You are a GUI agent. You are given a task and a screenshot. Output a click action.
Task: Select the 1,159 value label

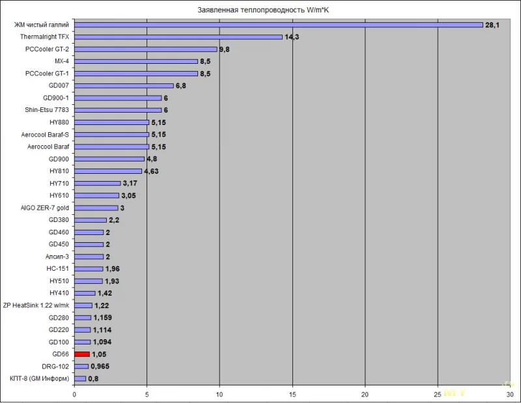[x=103, y=317]
